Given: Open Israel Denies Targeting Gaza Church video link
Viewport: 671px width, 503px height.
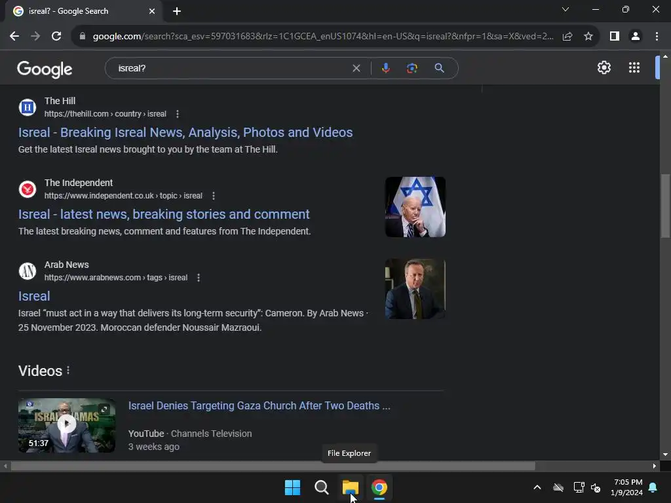Looking at the screenshot, I should (x=259, y=405).
